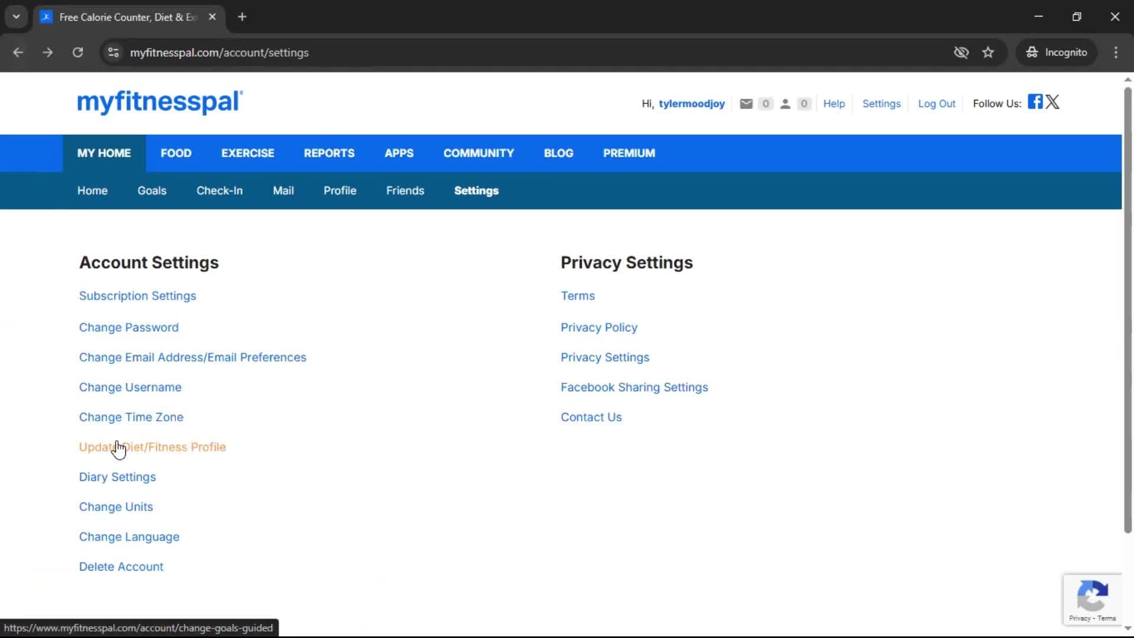Open Check-In in the sub-navigation
Viewport: 1134px width, 638px height.
[x=220, y=191]
